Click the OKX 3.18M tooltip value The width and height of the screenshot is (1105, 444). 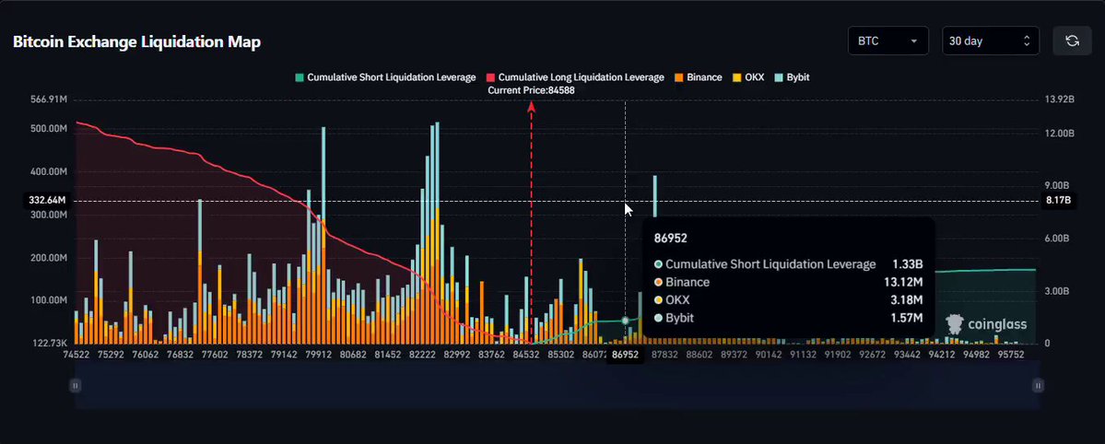[908, 300]
